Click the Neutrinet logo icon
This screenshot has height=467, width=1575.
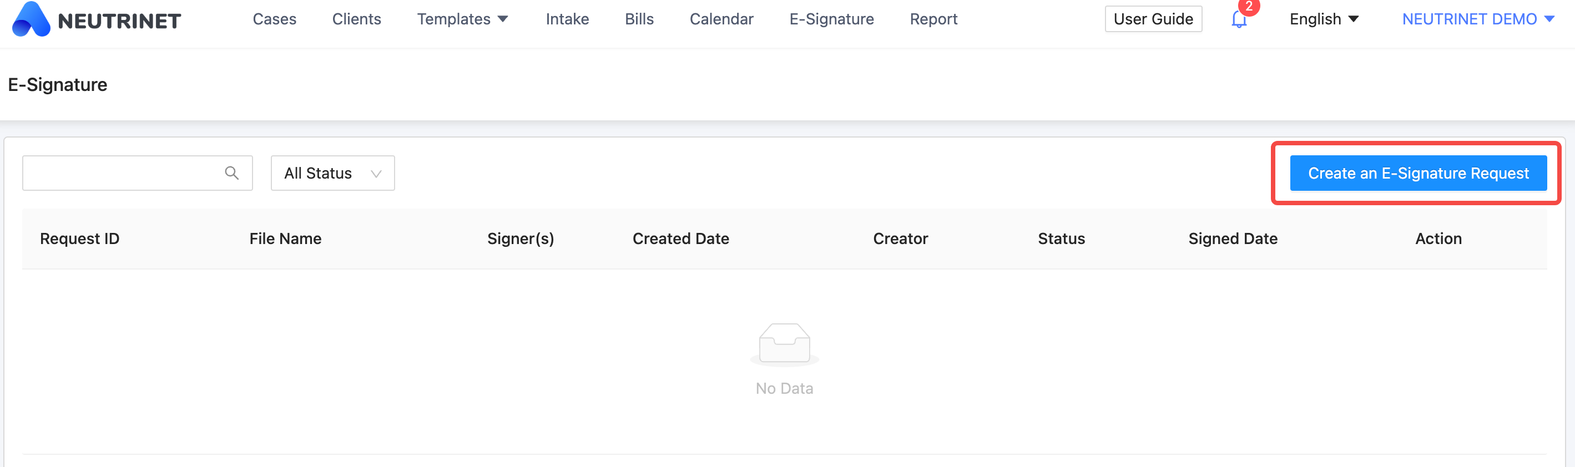(x=31, y=19)
